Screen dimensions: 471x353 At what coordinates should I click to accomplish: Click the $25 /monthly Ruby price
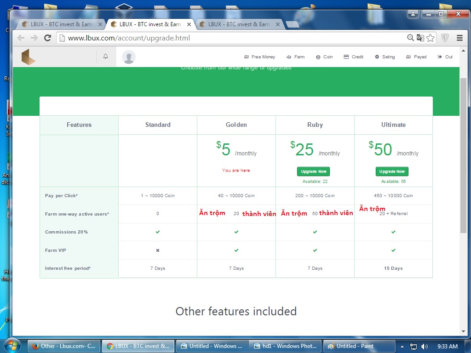pyautogui.click(x=315, y=149)
